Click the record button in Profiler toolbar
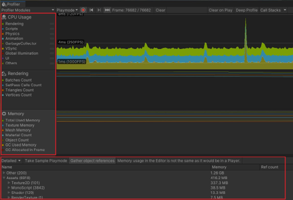 coord(83,10)
